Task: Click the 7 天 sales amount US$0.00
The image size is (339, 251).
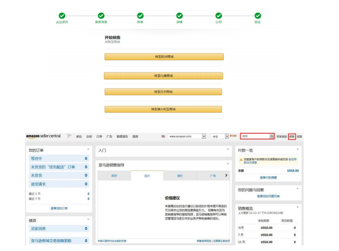Action: 266,235
